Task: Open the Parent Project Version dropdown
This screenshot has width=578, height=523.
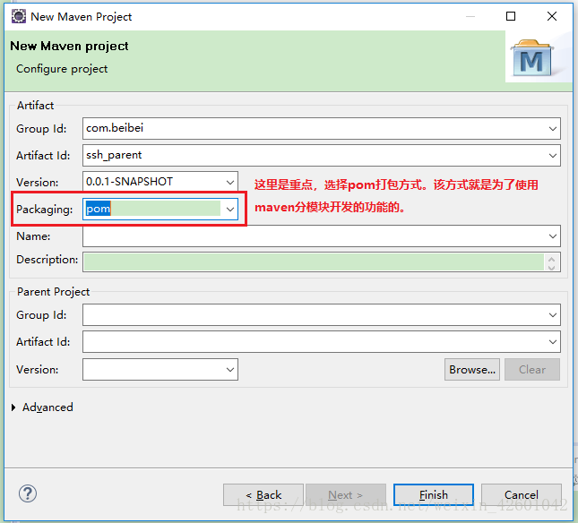Action: pyautogui.click(x=230, y=370)
